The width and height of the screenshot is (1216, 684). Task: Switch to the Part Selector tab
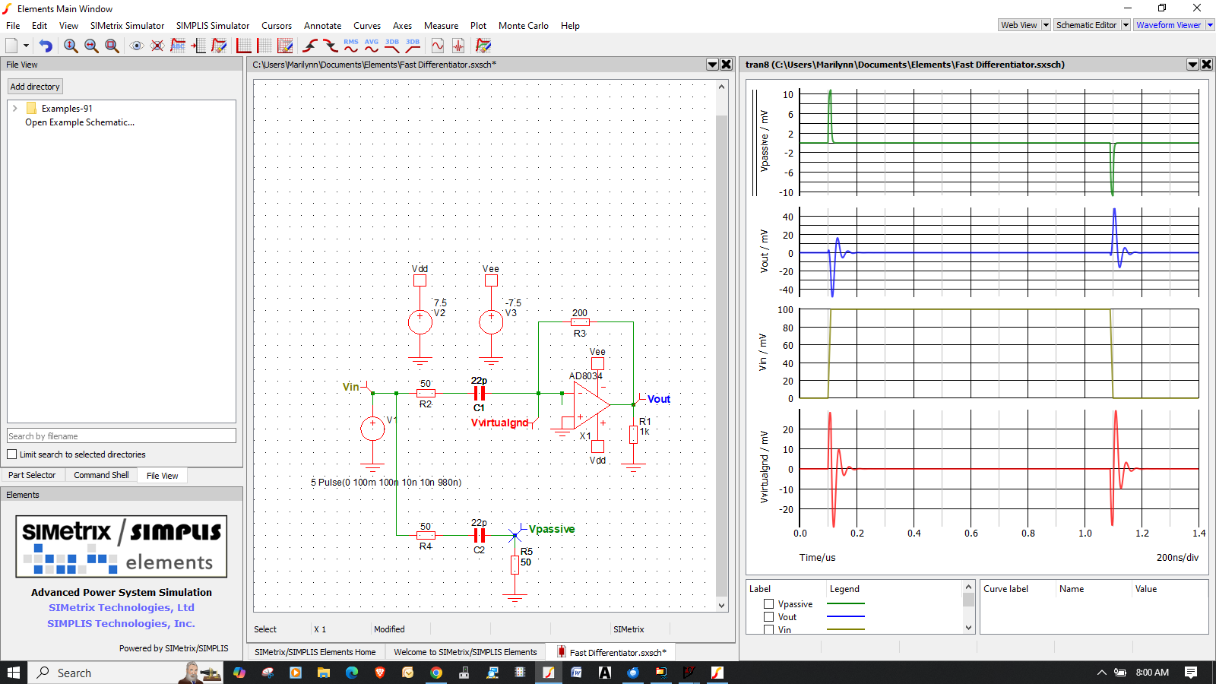tap(32, 475)
